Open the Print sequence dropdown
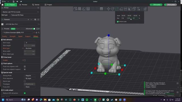 (x=30, y=78)
